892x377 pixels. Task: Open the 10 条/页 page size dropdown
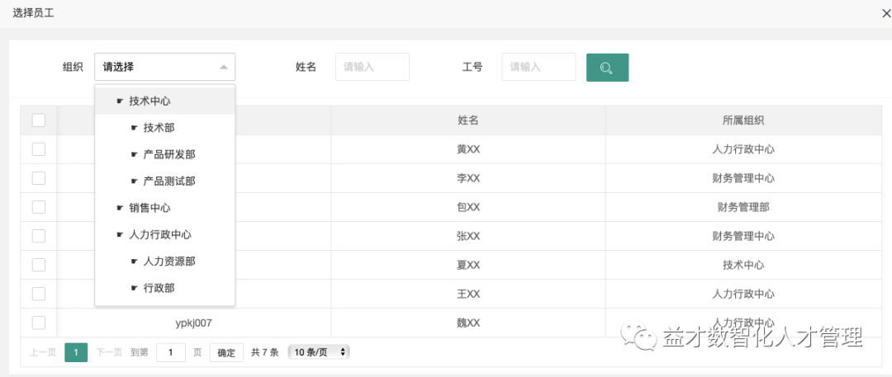[319, 352]
